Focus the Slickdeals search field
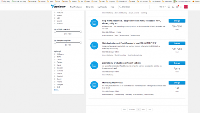The height and width of the screenshot is (113, 200). (x=134, y=7)
